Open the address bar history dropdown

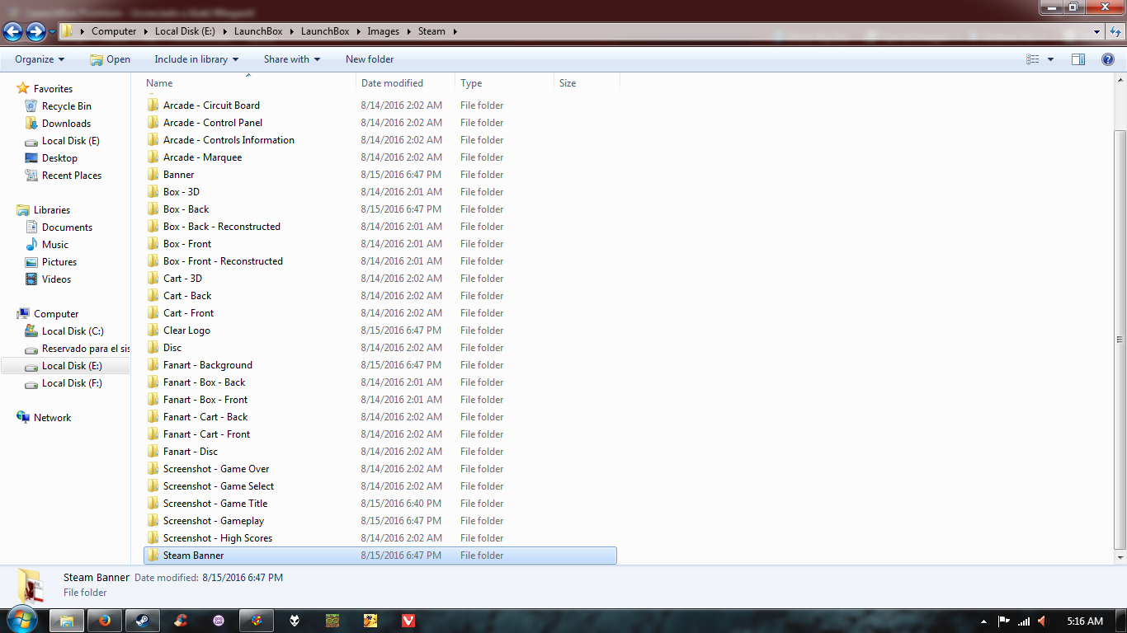click(1096, 31)
